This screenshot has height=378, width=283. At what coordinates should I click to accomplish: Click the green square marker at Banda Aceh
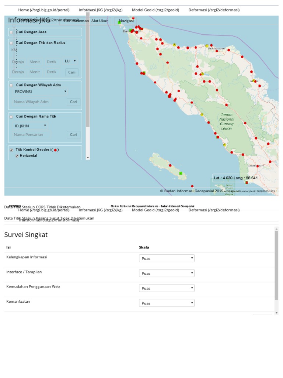click(x=131, y=30)
